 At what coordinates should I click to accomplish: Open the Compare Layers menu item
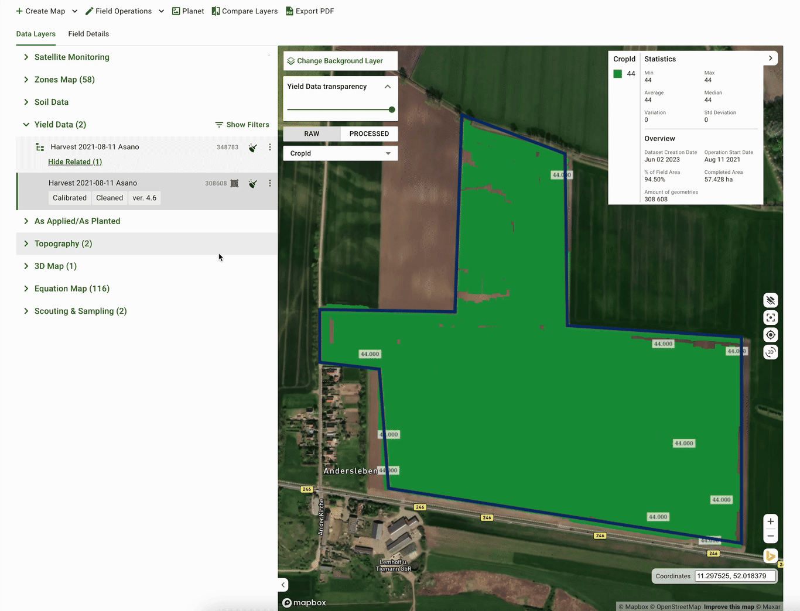point(245,11)
